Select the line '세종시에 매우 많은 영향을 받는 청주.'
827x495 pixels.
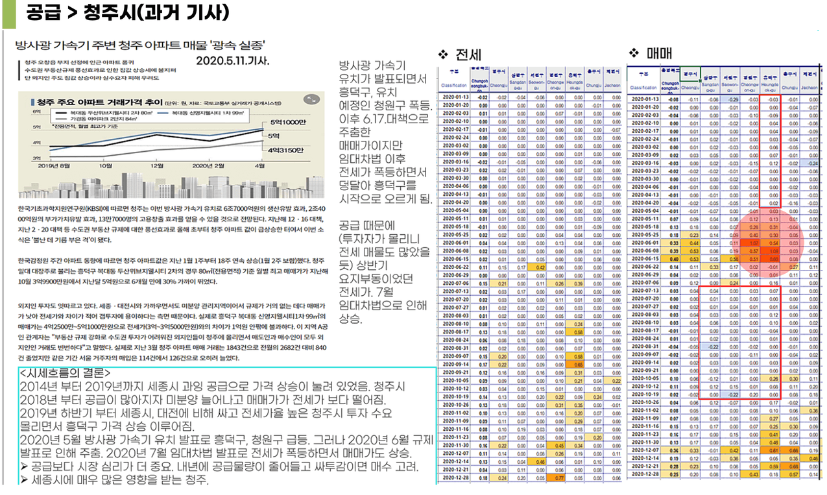(119, 481)
